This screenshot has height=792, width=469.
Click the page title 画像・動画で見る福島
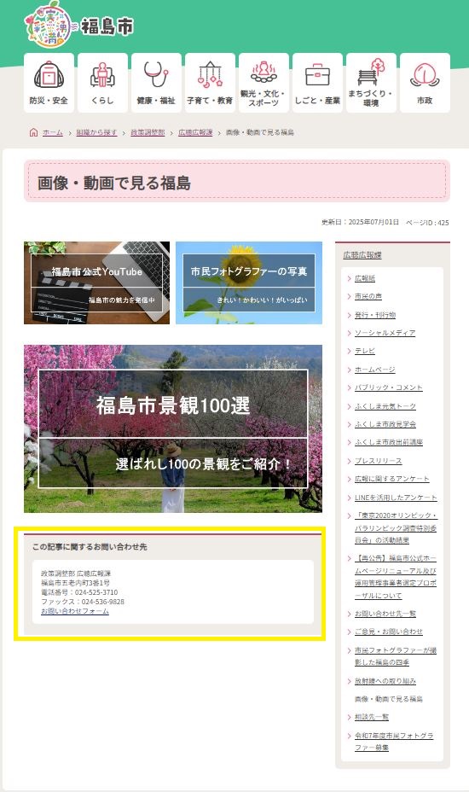pos(114,183)
